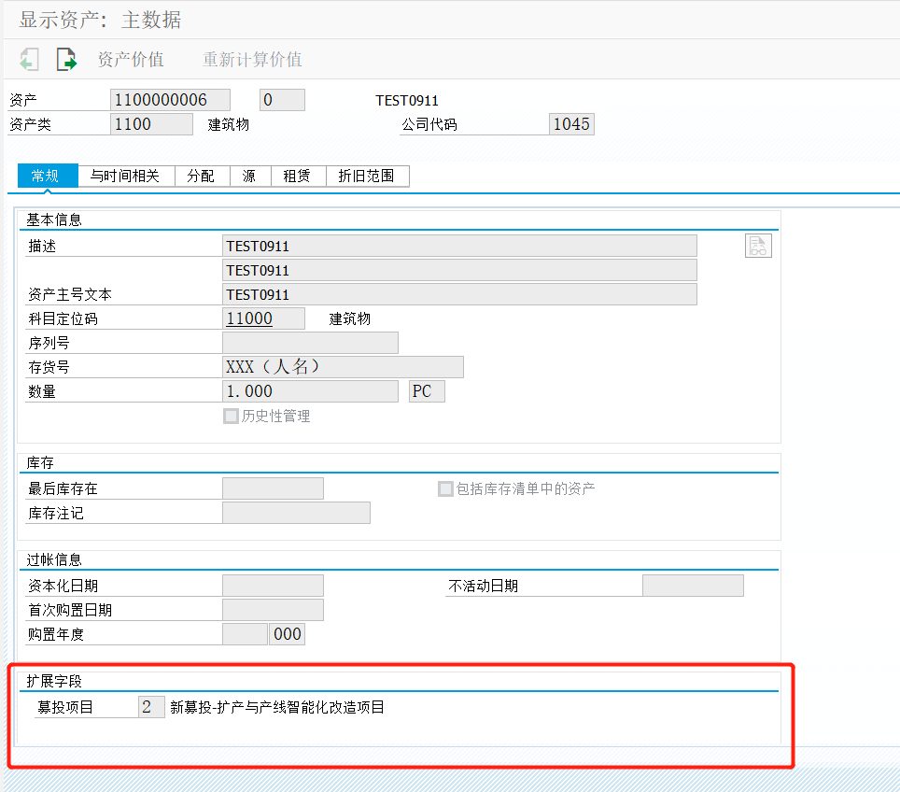This screenshot has width=900, height=792.
Task: Click the Exit document arrow icon
Action: 65,59
